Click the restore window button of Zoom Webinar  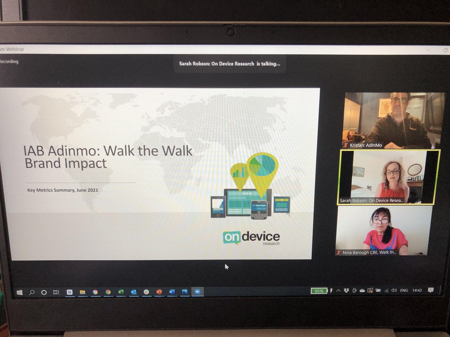pos(445,49)
